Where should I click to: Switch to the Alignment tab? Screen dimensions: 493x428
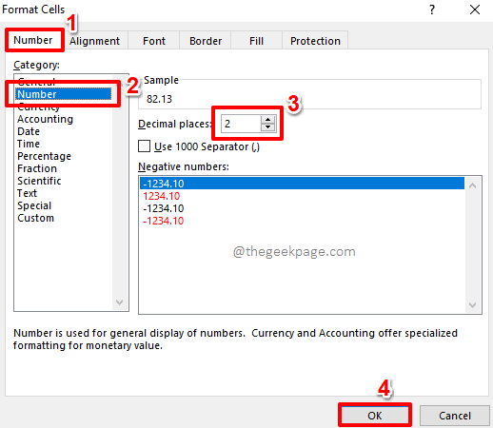[x=94, y=41]
